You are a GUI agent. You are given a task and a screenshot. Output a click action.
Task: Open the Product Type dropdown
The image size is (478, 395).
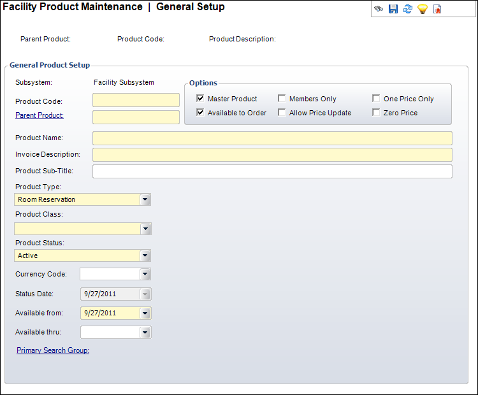[x=146, y=199]
